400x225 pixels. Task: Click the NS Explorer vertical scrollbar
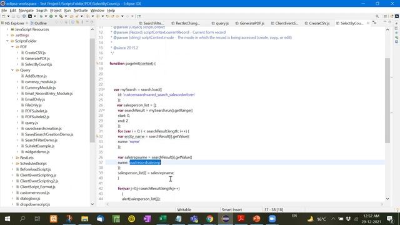coord(92,90)
